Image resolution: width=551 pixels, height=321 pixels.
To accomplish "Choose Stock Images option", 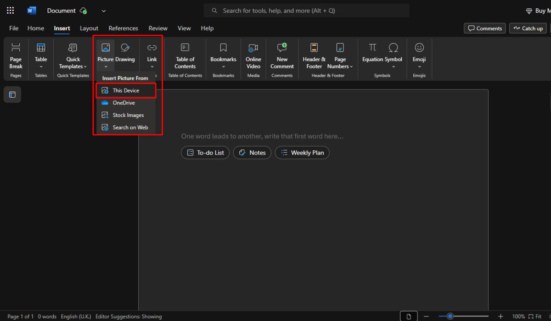I will point(126,115).
